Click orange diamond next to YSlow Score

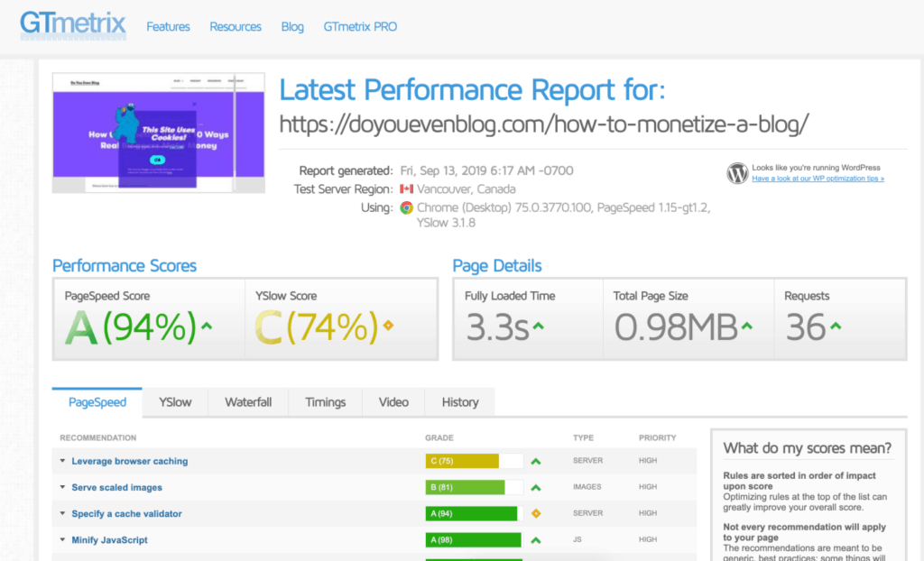388,325
